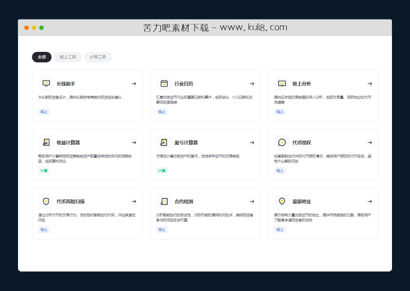Click the arrow on 合约检测 card
Image resolution: width=410 pixels, height=291 pixels.
coord(252,201)
